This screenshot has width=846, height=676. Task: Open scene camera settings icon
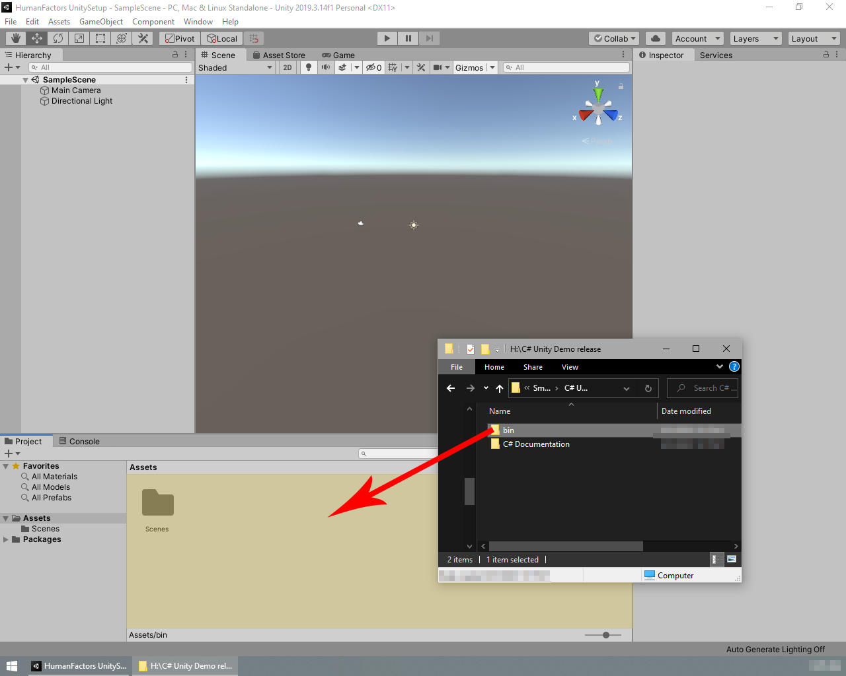438,67
